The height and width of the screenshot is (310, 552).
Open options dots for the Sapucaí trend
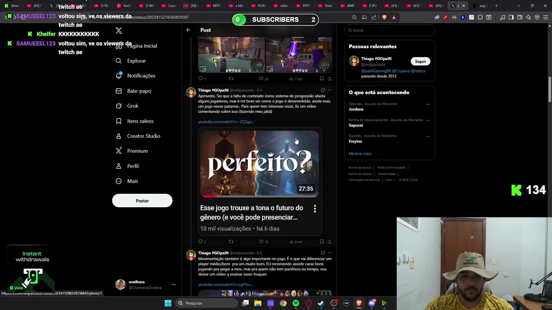coord(428,120)
